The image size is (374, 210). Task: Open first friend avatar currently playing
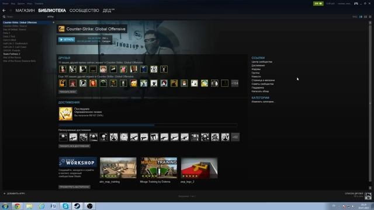pos(63,69)
